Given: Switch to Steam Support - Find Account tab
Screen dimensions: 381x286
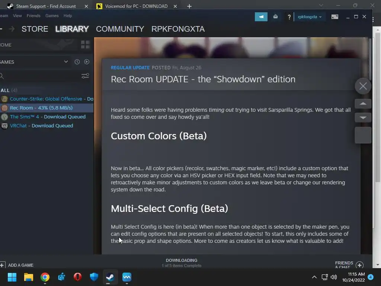Looking at the screenshot, I should [46, 6].
